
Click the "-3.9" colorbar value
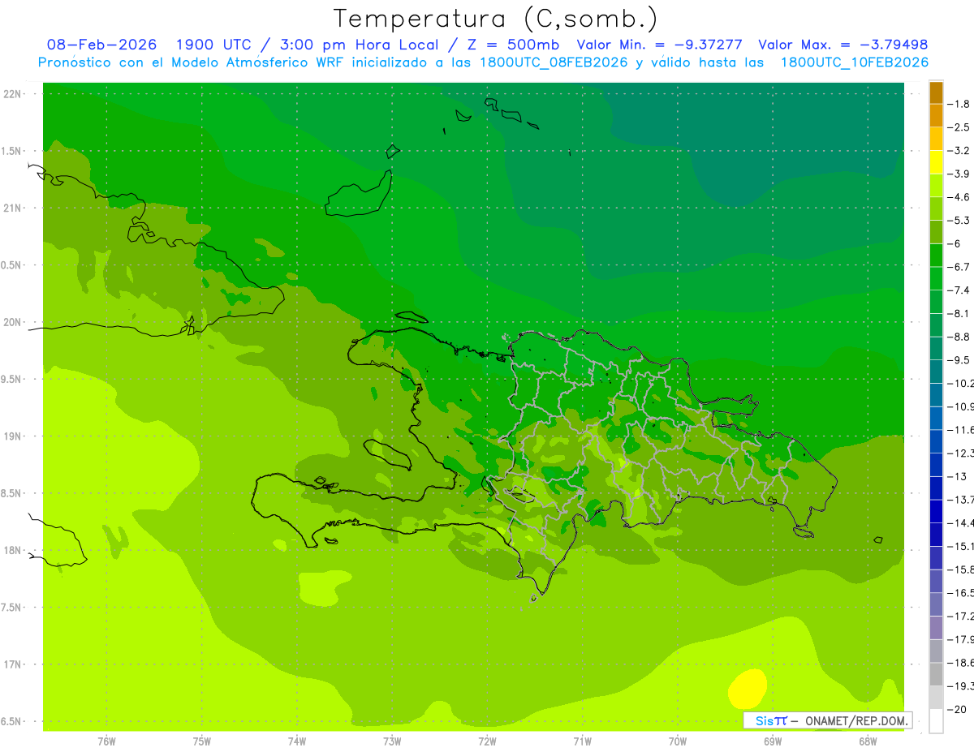point(959,174)
